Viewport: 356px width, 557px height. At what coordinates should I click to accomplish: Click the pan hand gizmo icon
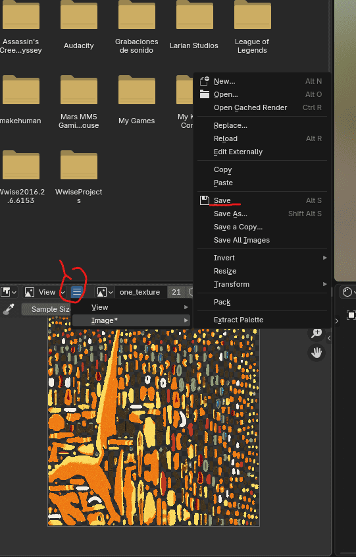click(317, 353)
